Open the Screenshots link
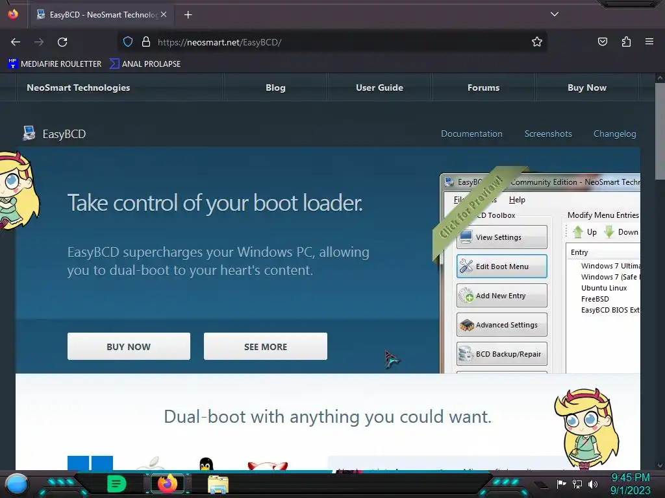Image resolution: width=665 pixels, height=498 pixels. [548, 134]
